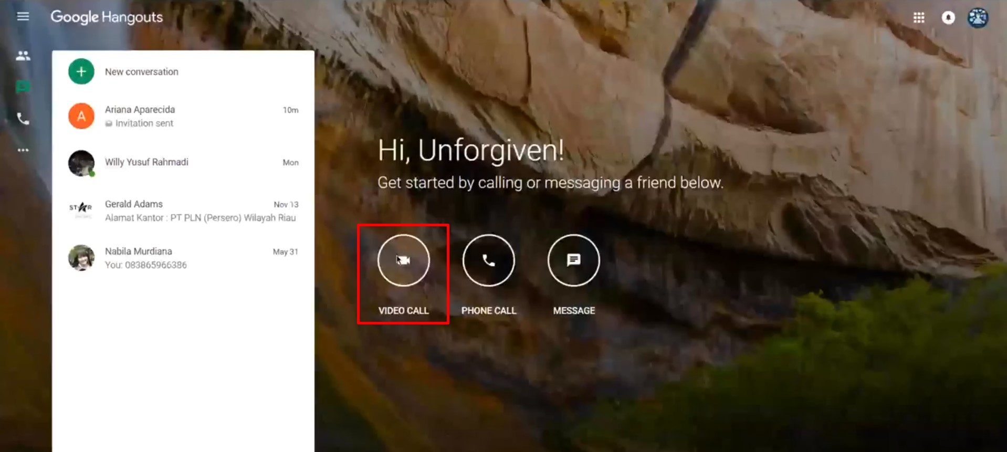Click the Google Hangouts logo

(107, 17)
